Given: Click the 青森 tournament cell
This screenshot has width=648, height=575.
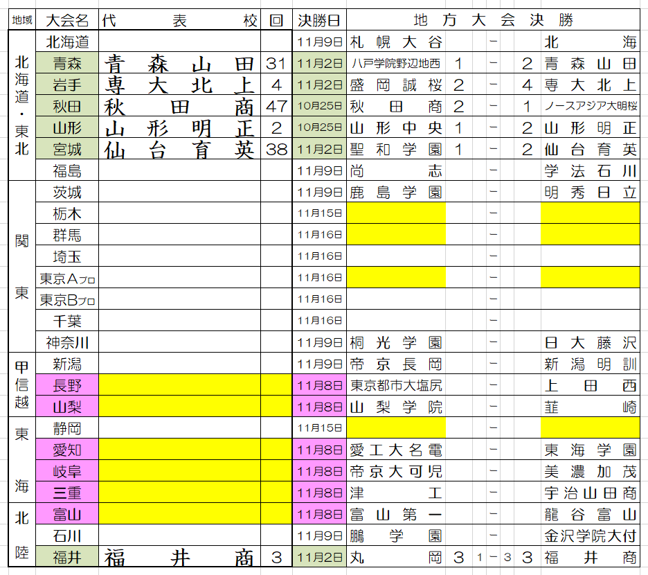Looking at the screenshot, I should click(x=67, y=63).
